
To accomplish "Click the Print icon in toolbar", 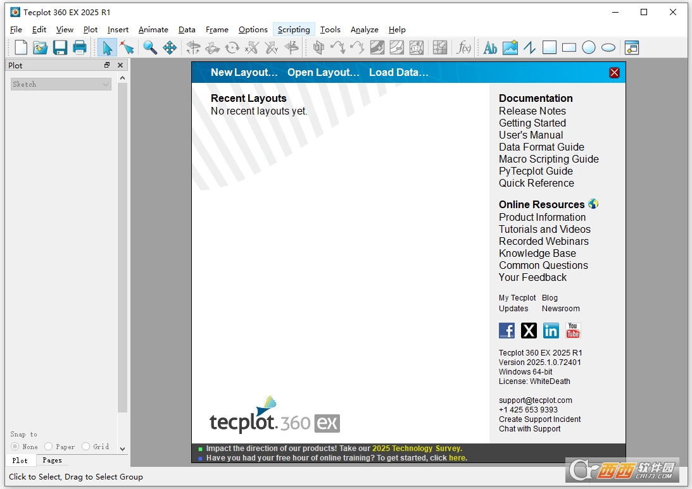I will (x=79, y=47).
